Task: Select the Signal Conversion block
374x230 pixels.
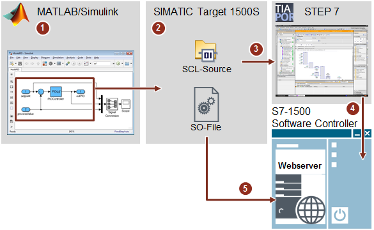Action: [112, 104]
